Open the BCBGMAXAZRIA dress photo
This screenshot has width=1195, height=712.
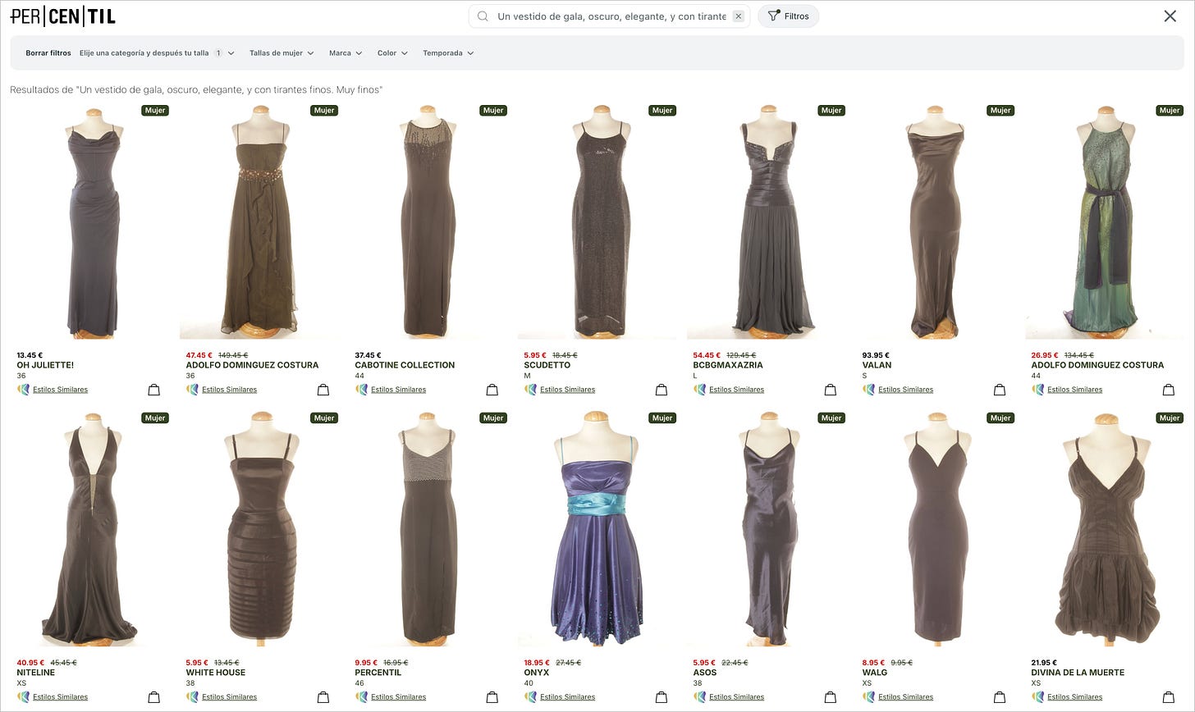click(x=766, y=221)
